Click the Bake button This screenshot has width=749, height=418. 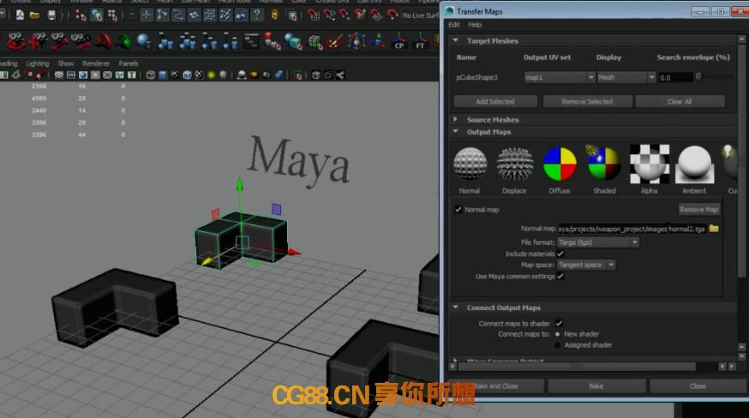pos(596,385)
